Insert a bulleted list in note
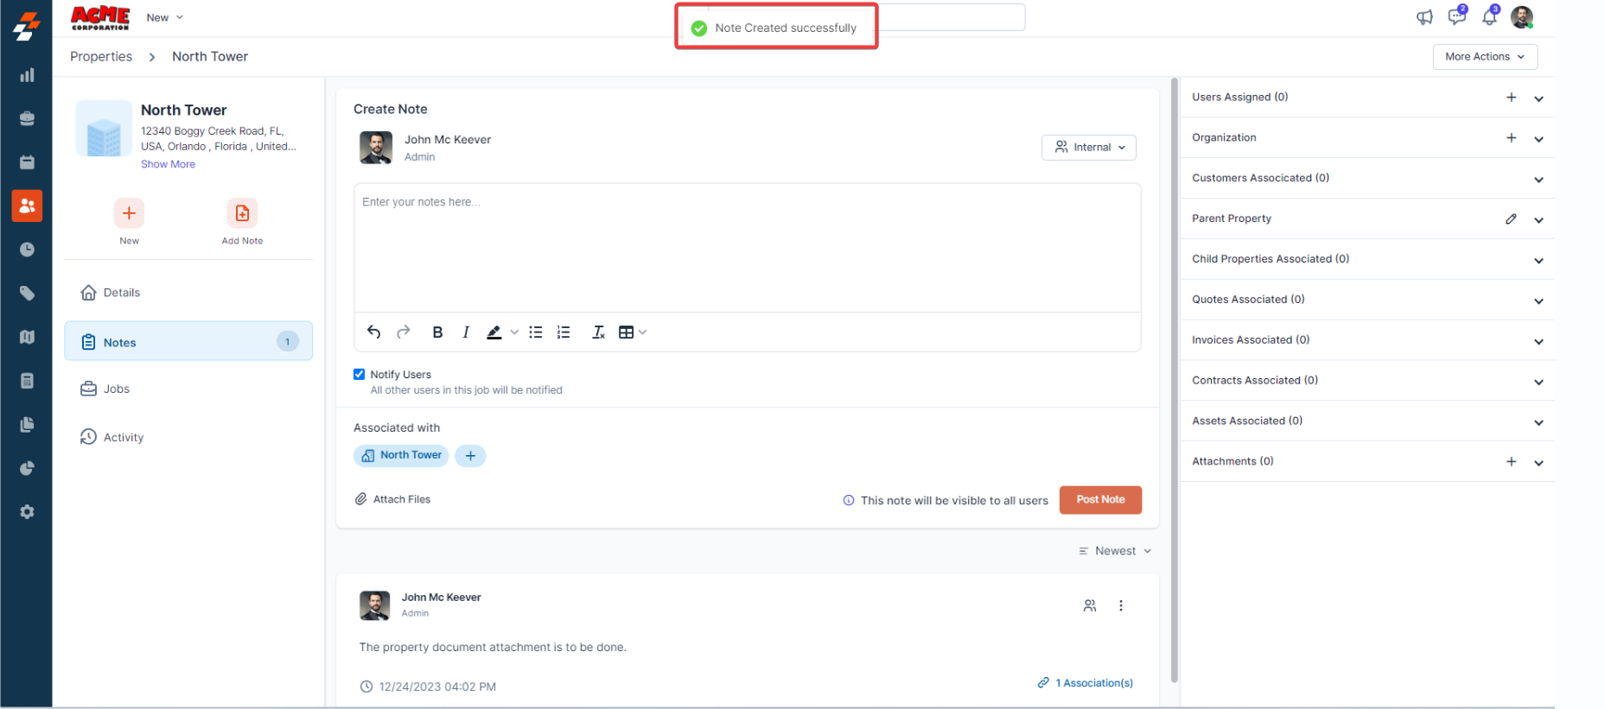This screenshot has height=709, width=1605. (x=536, y=332)
